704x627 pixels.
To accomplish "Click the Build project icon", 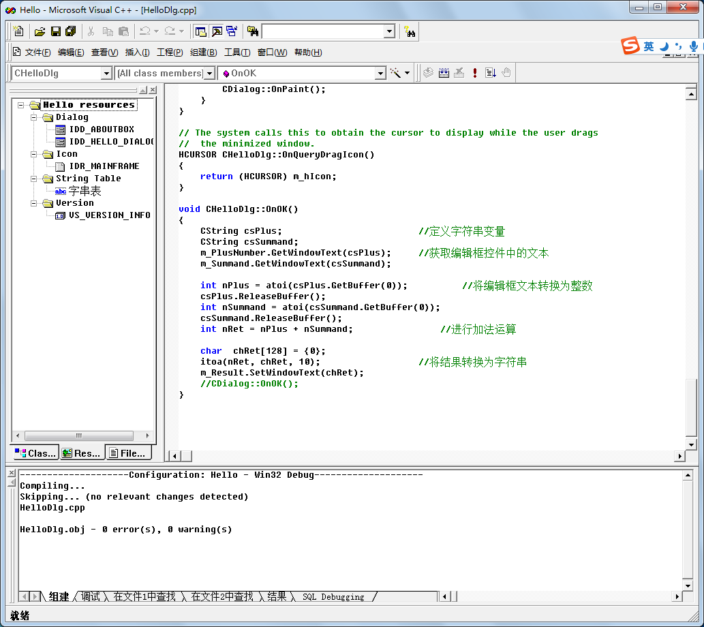I will click(444, 73).
